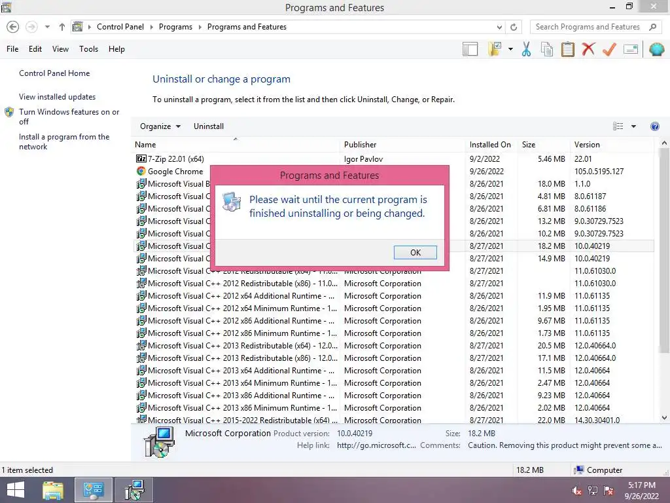670x503 pixels.
Task: Click the preview pane layout icon
Action: click(470, 49)
